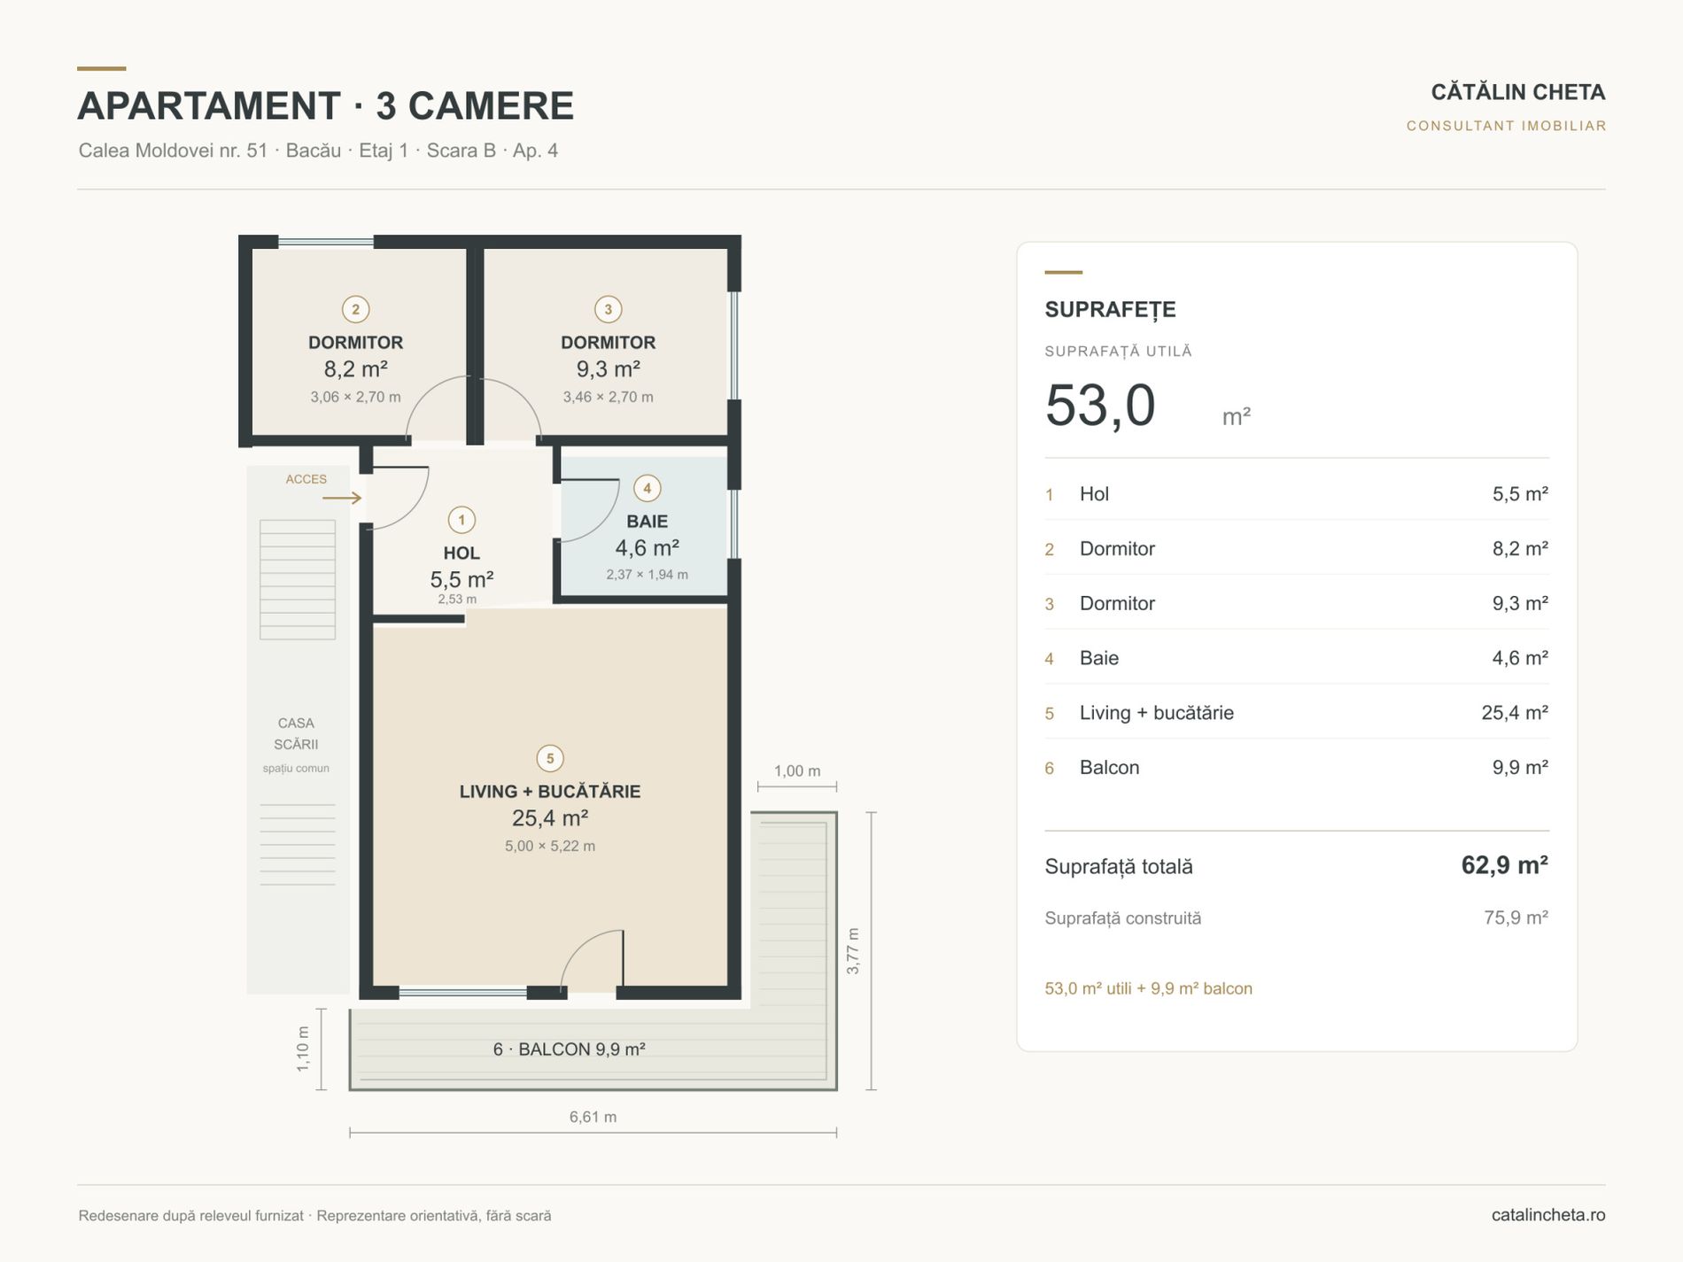Select the Hol 5,5 m² table row
Screen dimensions: 1683x1262
pos(1296,494)
